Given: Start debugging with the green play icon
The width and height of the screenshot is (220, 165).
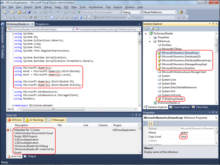Looking at the screenshot, I should (79, 12).
